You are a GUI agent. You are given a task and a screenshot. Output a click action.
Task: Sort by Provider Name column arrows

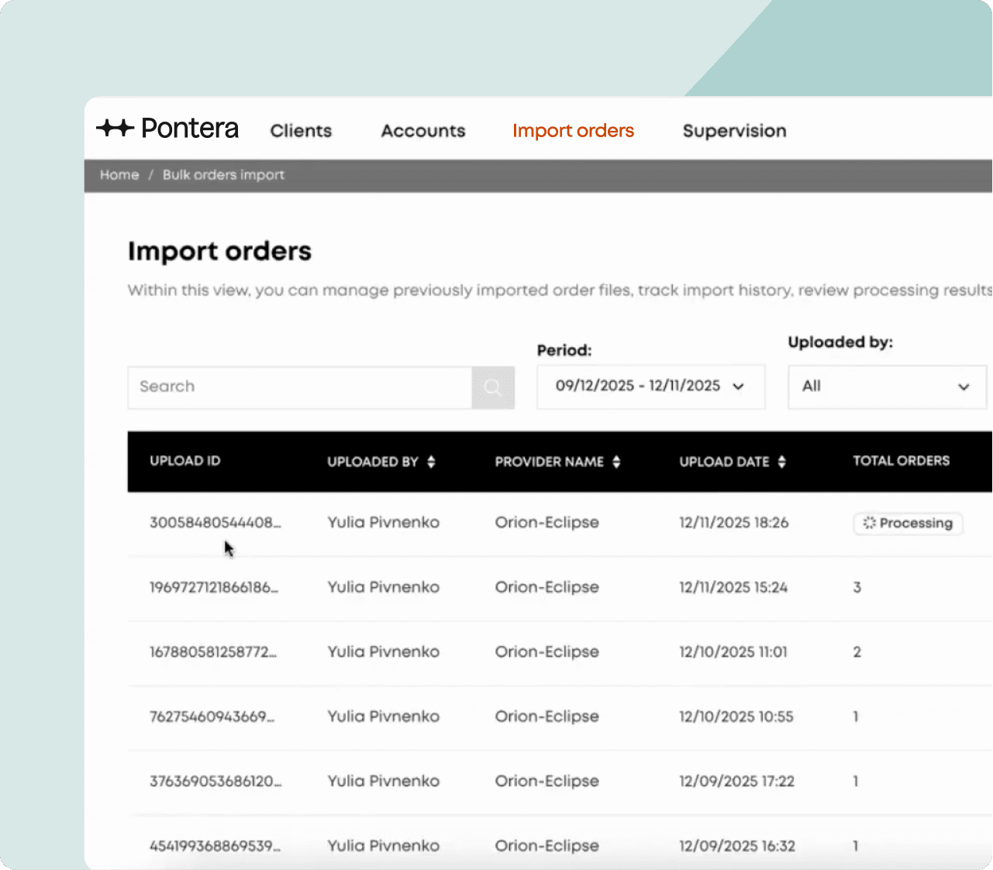click(x=616, y=462)
